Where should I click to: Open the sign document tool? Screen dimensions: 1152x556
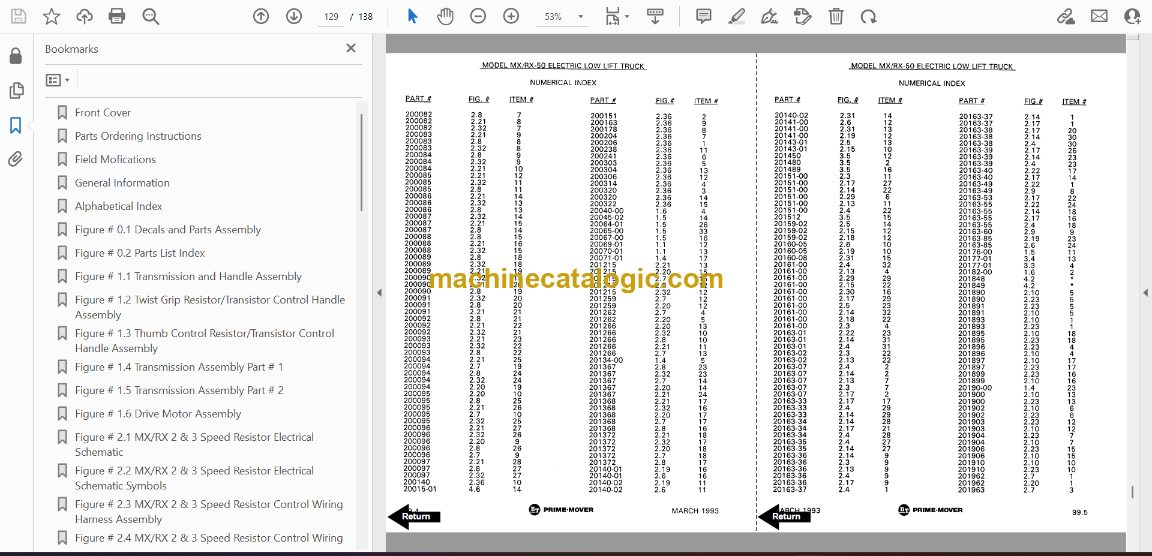[770, 16]
